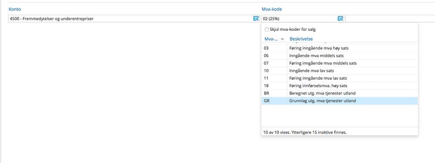Select row 06 Inngående mva middels sats
The height and width of the screenshot is (163, 435).
pyautogui.click(x=340, y=55)
